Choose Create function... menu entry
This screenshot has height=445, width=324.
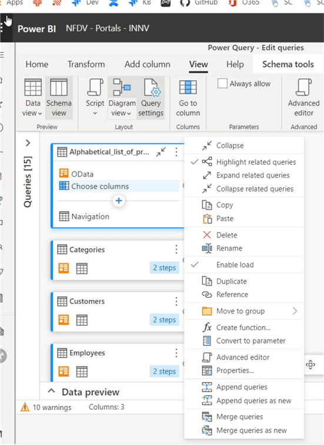click(x=244, y=328)
